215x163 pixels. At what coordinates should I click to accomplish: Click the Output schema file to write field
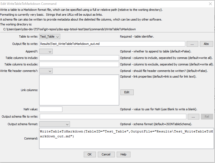point(113,117)
